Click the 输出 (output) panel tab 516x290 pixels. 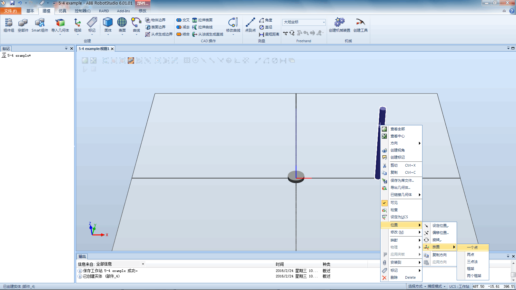point(82,256)
